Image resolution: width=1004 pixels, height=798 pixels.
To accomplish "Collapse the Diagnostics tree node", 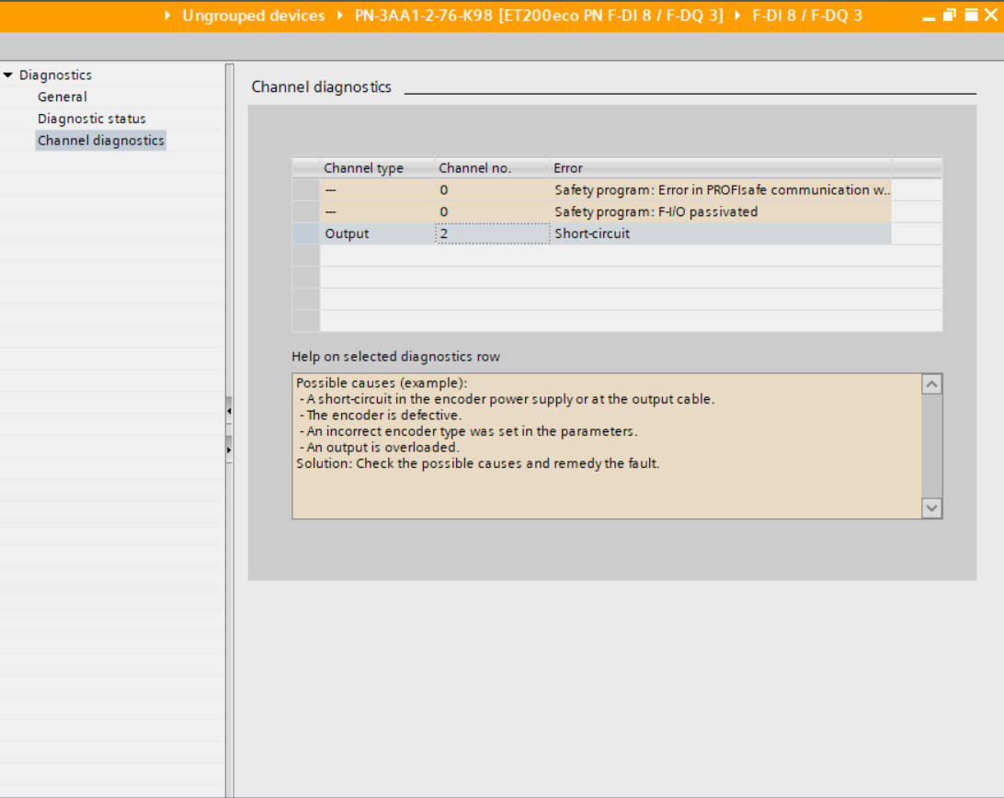I will [7, 75].
